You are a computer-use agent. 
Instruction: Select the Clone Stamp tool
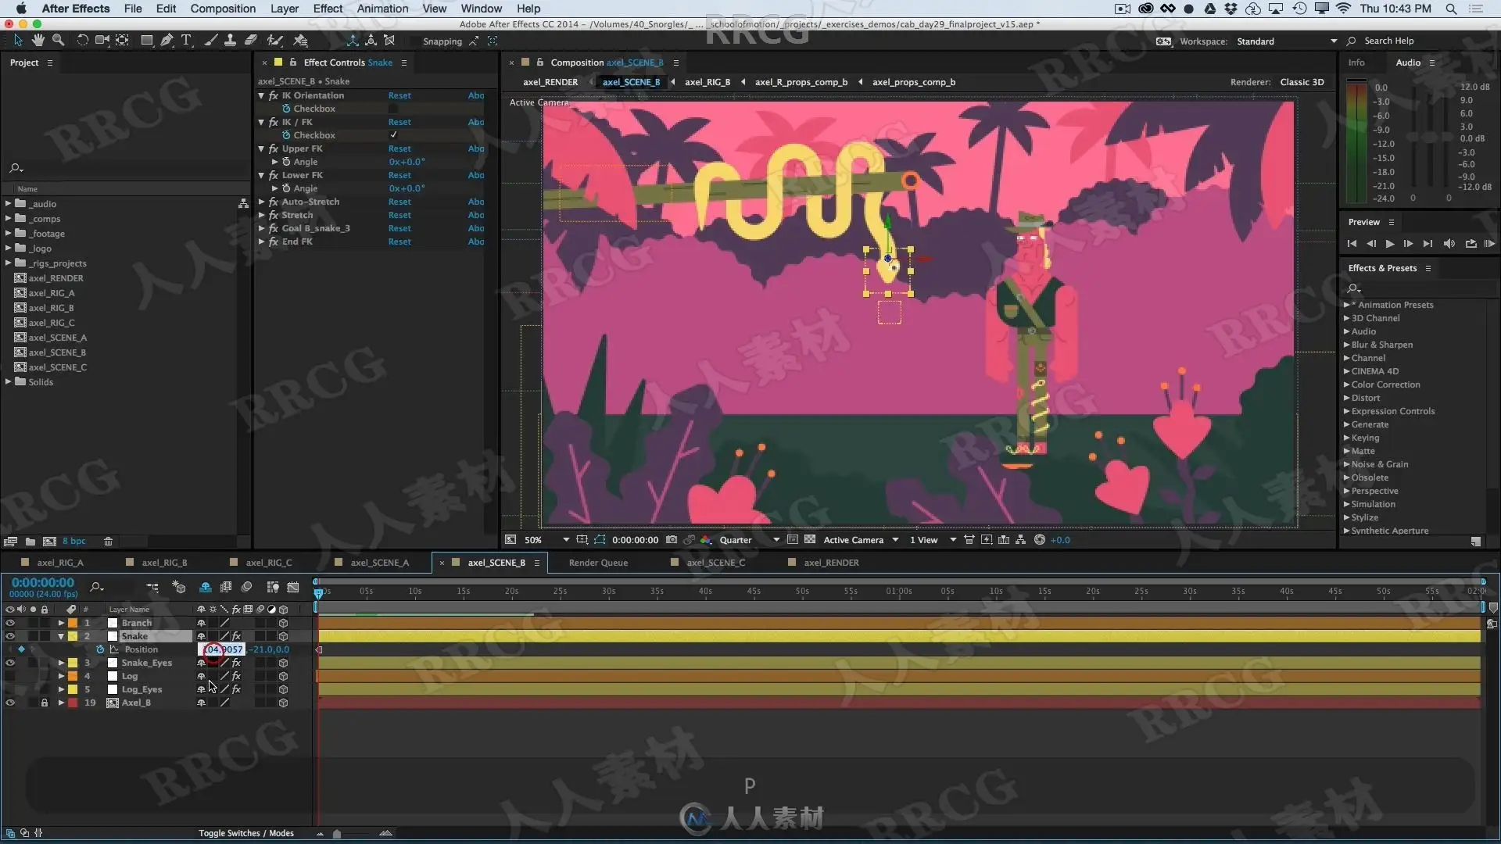230,41
